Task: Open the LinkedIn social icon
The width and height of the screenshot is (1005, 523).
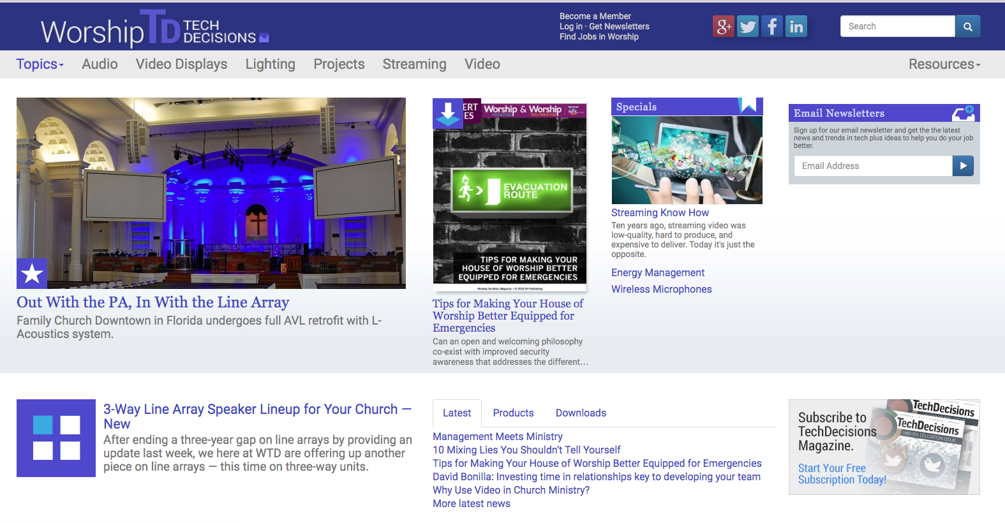Action: (x=796, y=26)
